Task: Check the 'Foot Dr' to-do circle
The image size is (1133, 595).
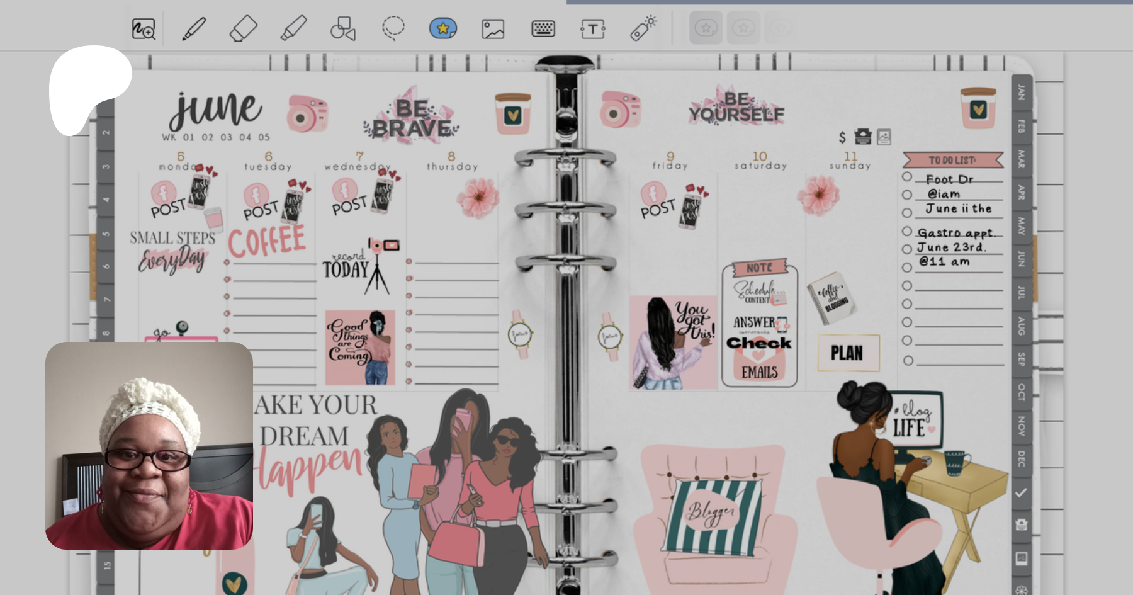Action: (x=907, y=177)
